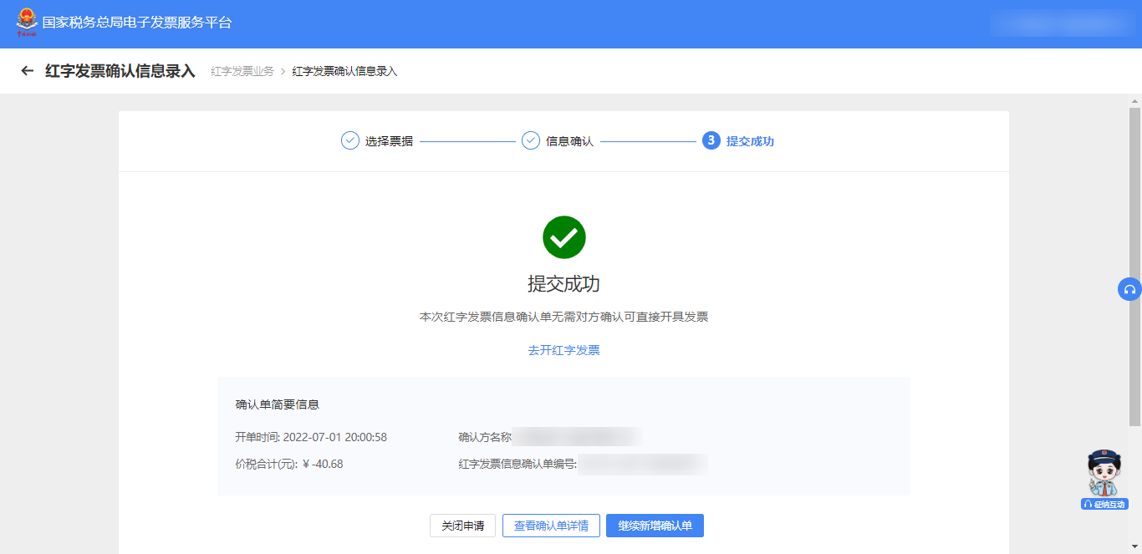The width and height of the screenshot is (1142, 554).
Task: Open 红字发票业务 breadcrumb link
Action: pos(242,72)
